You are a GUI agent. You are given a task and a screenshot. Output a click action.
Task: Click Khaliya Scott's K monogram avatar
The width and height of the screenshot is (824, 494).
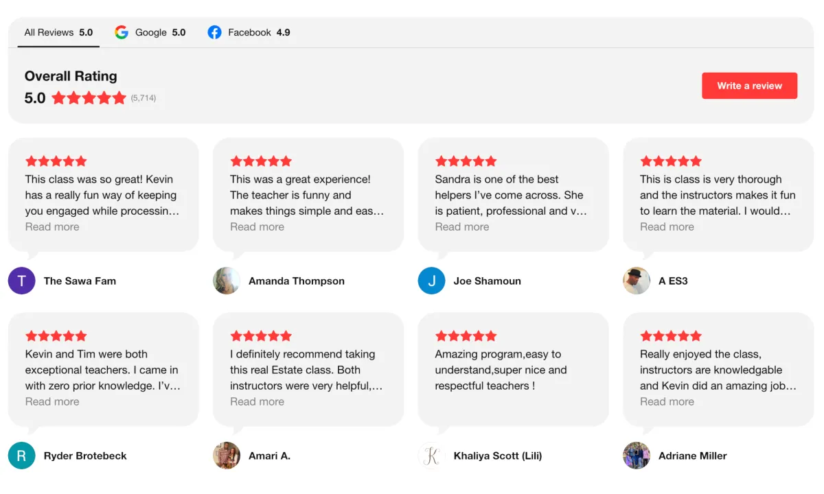431,456
